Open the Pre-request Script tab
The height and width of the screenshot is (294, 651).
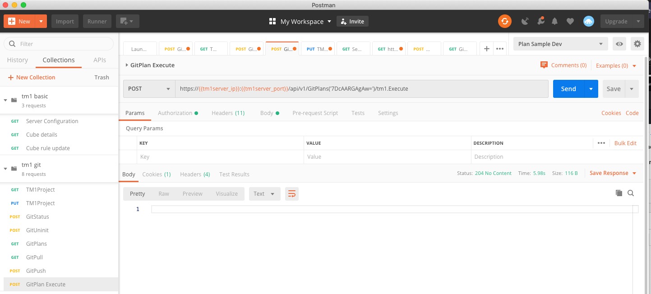315,113
